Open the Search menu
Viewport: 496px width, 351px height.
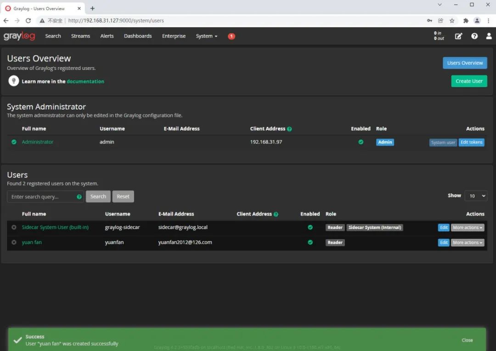point(53,36)
